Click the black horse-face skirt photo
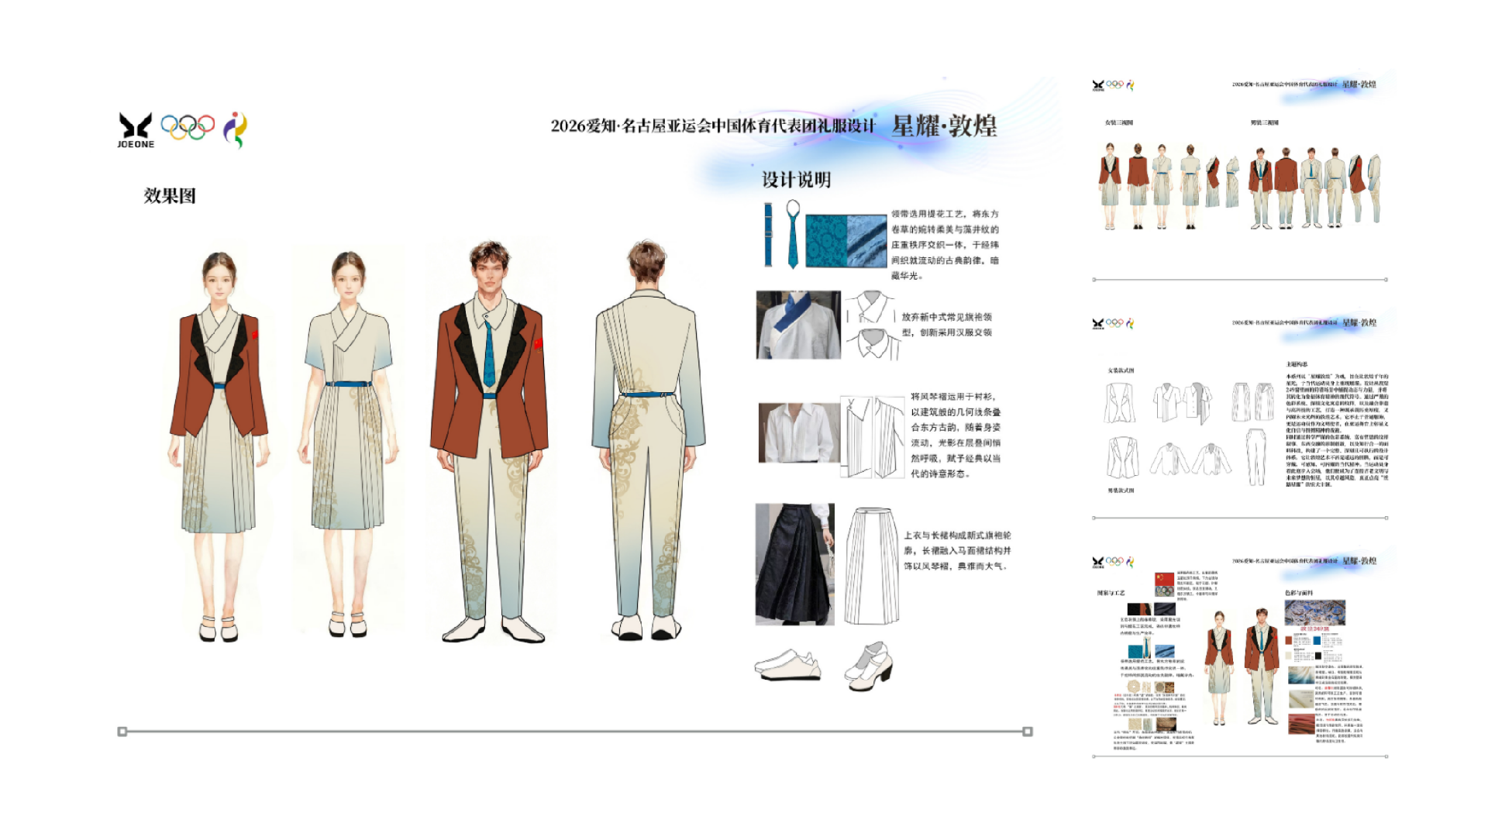 coord(794,564)
